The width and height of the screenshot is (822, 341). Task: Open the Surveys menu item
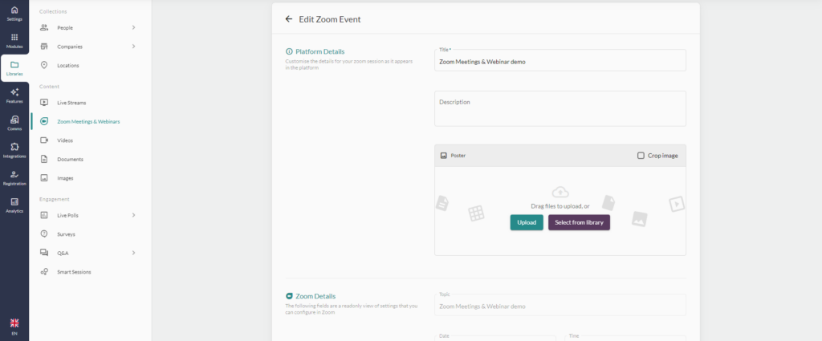point(66,234)
